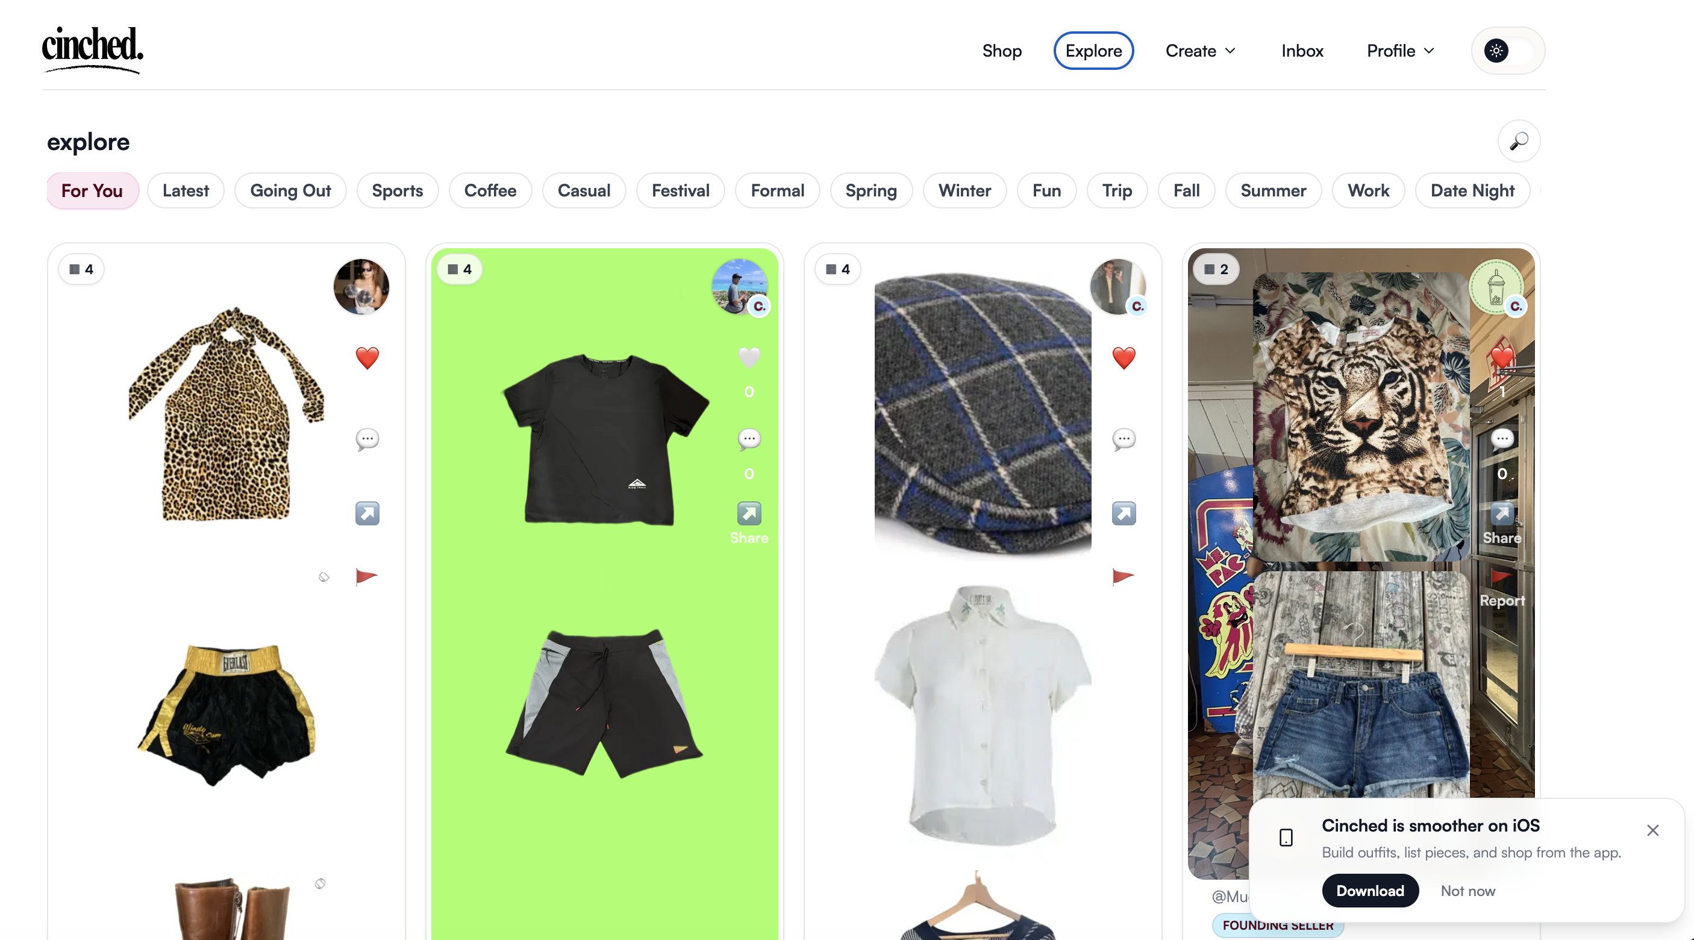Select the Going Out category
The image size is (1694, 940).
pos(290,191)
